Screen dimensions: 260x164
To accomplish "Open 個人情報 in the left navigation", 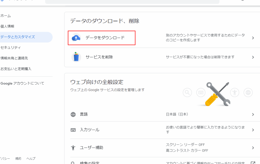I will click(7, 26).
